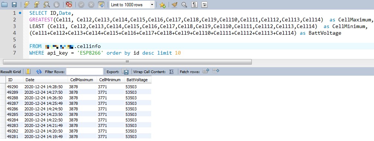Click BattVoltage alias in line 4
374x141 pixels.
click(325, 33)
